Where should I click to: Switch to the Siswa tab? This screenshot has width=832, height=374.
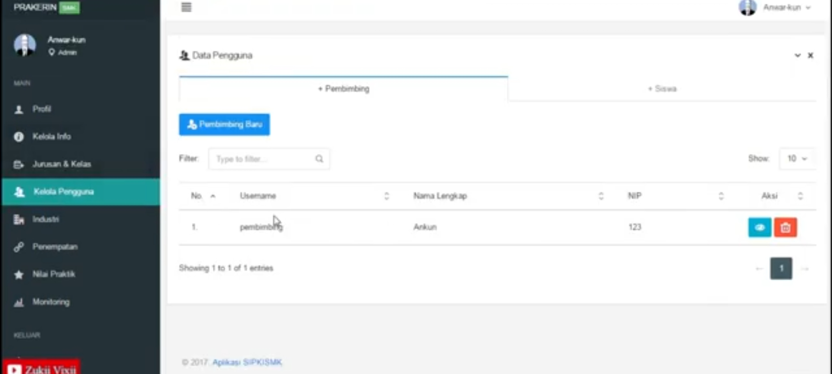coord(662,89)
